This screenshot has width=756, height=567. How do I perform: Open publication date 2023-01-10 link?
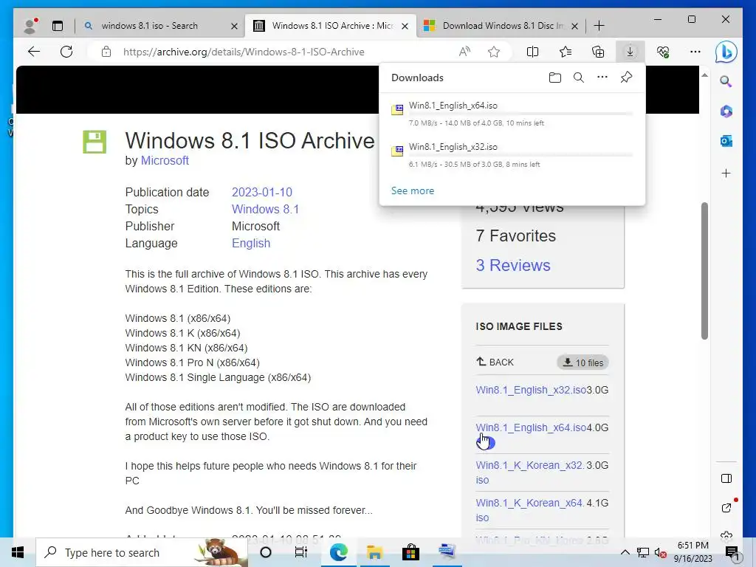[262, 193]
